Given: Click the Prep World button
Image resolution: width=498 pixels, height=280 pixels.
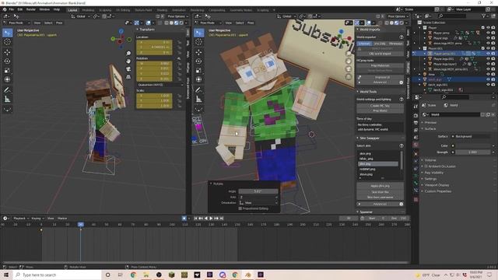Looking at the screenshot, I should (x=380, y=110).
